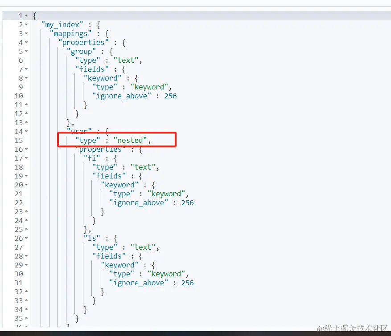391x336 pixels.
Task: Click "ignore_above" key on line 31
Action: tap(139, 283)
